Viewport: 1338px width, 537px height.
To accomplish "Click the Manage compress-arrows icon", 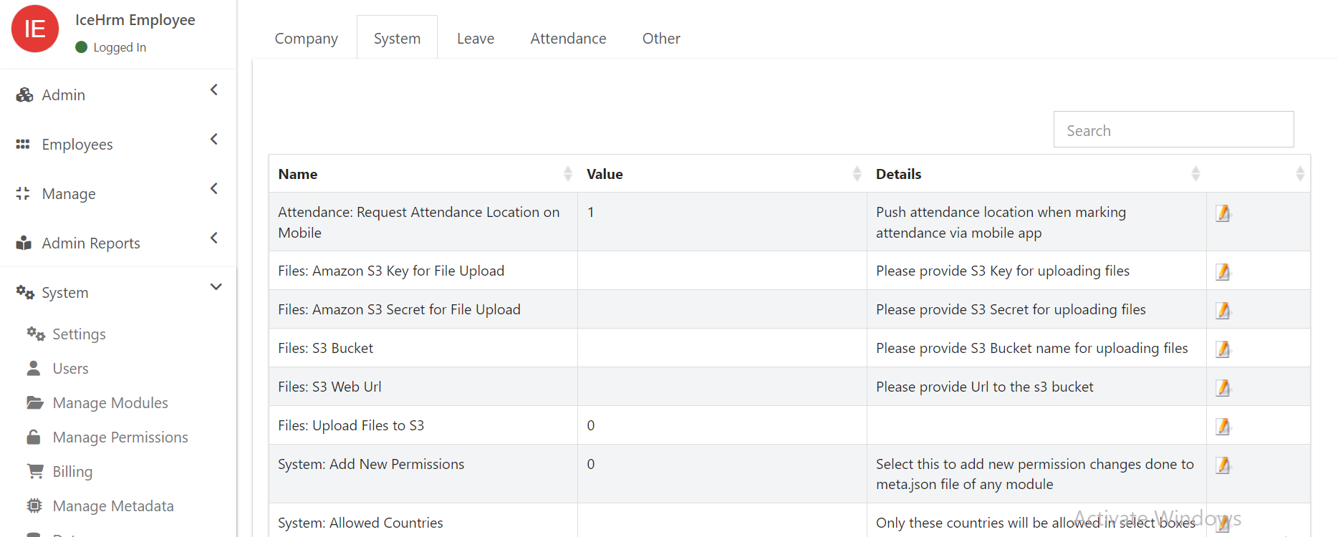I will point(23,193).
